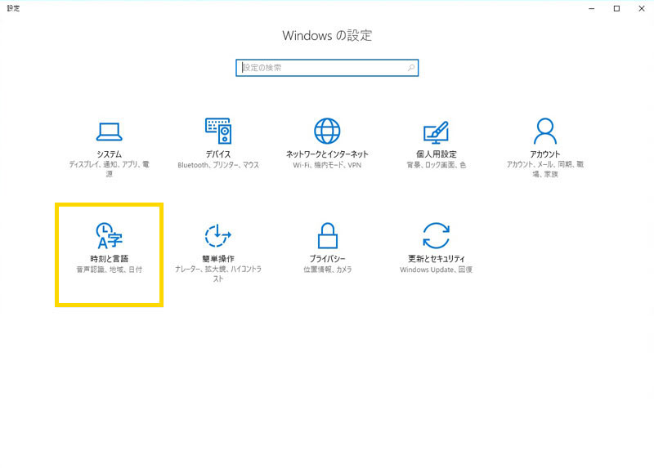Click the ナレーター、拡大鏡 description under 簡単操作
This screenshot has width=654, height=468.
(x=218, y=274)
